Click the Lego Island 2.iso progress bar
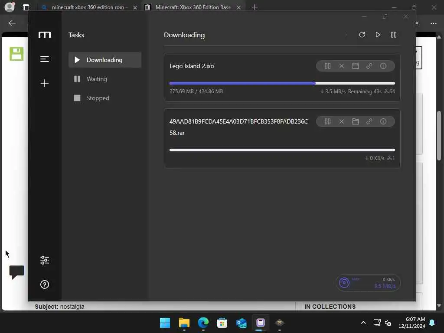Viewport: 444px width, 333px height. pyautogui.click(x=282, y=83)
